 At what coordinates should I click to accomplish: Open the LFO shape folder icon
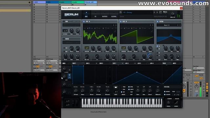116,87
